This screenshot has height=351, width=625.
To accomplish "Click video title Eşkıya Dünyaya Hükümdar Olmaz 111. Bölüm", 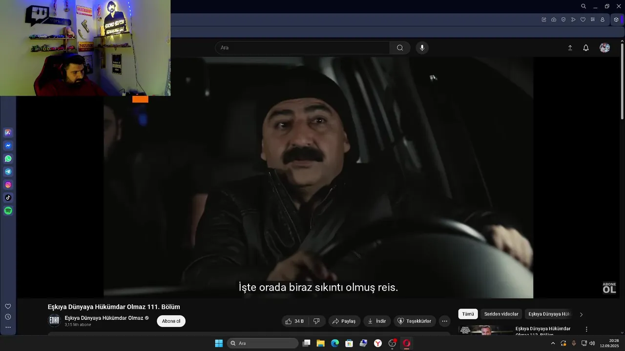I will pyautogui.click(x=114, y=307).
